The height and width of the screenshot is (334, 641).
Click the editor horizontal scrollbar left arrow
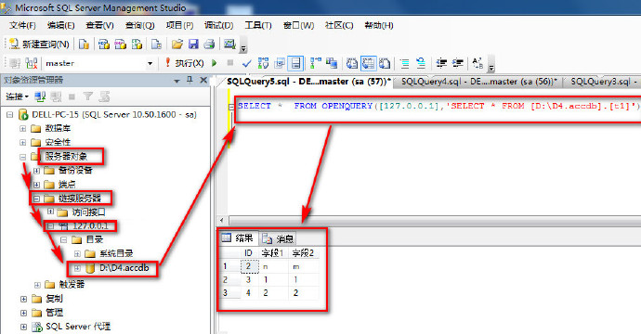(222, 220)
